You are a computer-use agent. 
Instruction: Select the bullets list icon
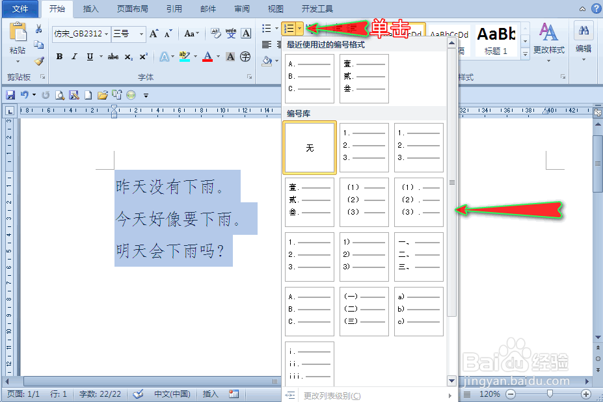pyautogui.click(x=268, y=28)
